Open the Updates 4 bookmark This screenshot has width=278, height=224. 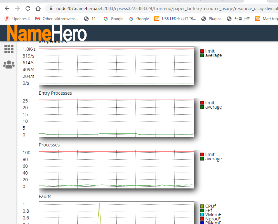tap(17, 19)
